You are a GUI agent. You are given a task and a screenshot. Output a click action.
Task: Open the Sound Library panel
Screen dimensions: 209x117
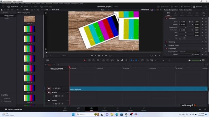tap(46, 6)
